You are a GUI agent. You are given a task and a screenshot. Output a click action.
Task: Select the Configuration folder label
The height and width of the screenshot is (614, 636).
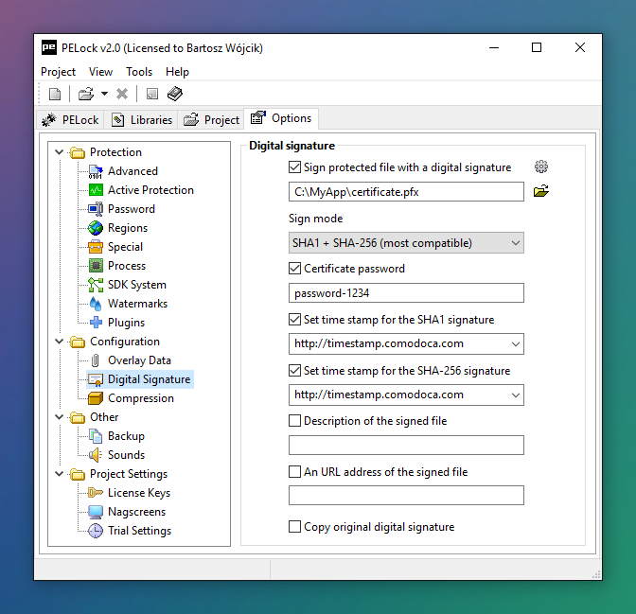coord(125,342)
